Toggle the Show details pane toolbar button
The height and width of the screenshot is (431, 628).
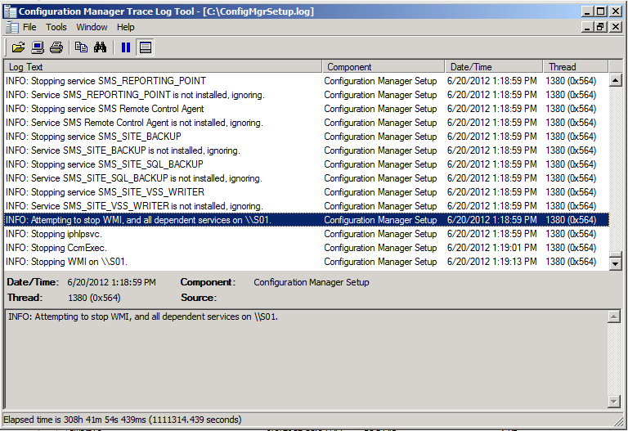point(145,47)
